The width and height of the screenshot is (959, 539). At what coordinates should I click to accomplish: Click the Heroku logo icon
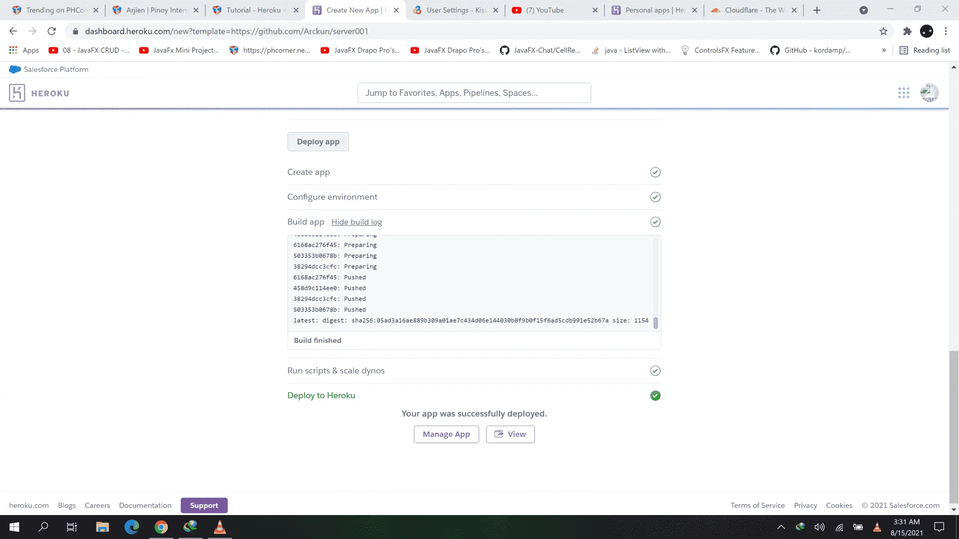pos(17,93)
